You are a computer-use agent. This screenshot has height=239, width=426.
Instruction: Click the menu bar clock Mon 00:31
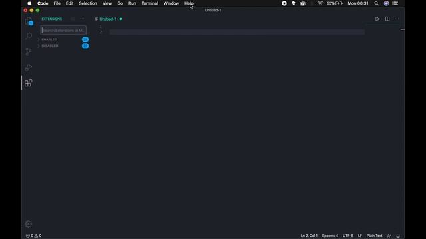click(358, 3)
